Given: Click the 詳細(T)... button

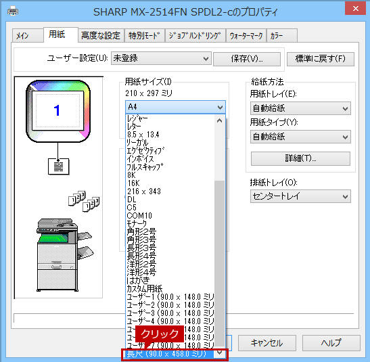Looking at the screenshot, I should coord(300,158).
